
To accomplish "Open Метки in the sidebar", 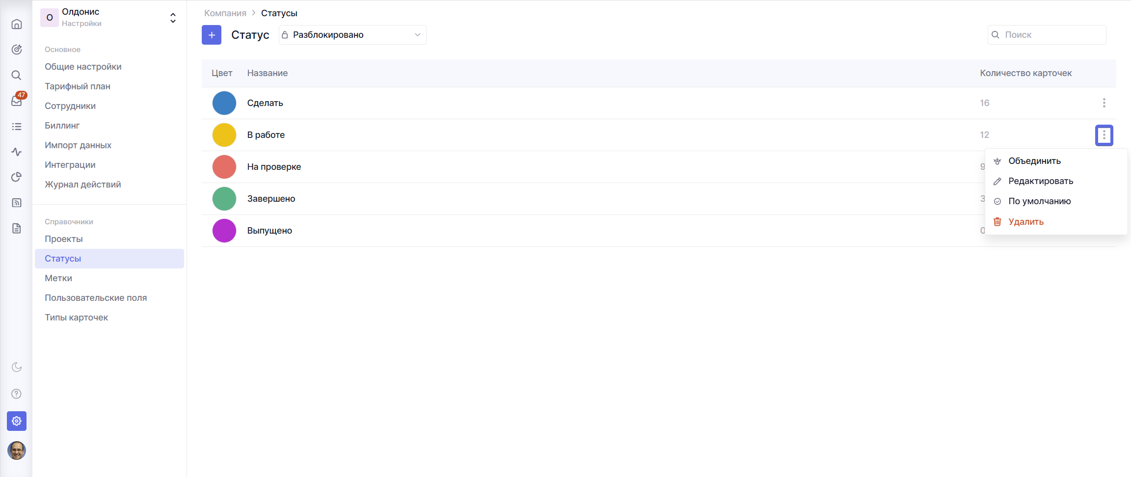I will pyautogui.click(x=58, y=278).
